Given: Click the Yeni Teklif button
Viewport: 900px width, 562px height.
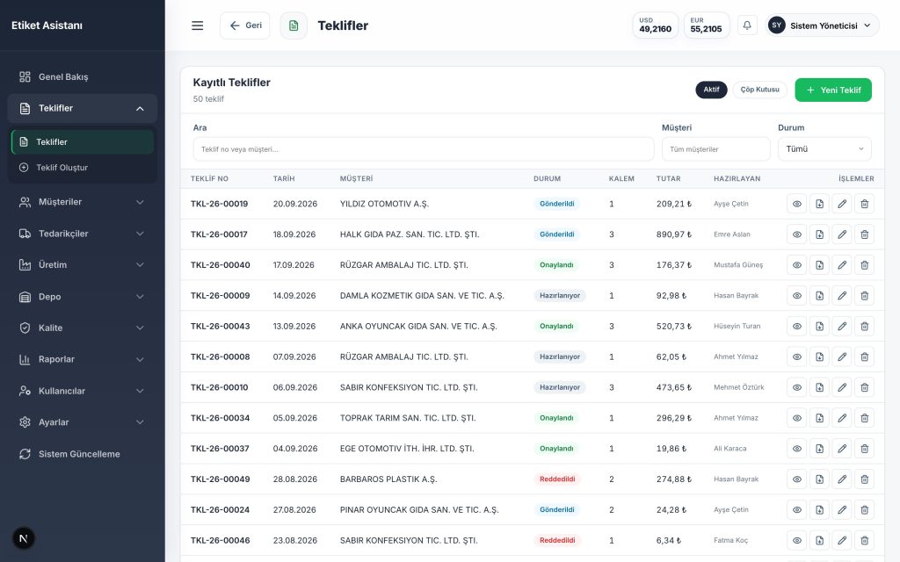Looking at the screenshot, I should pos(833,90).
